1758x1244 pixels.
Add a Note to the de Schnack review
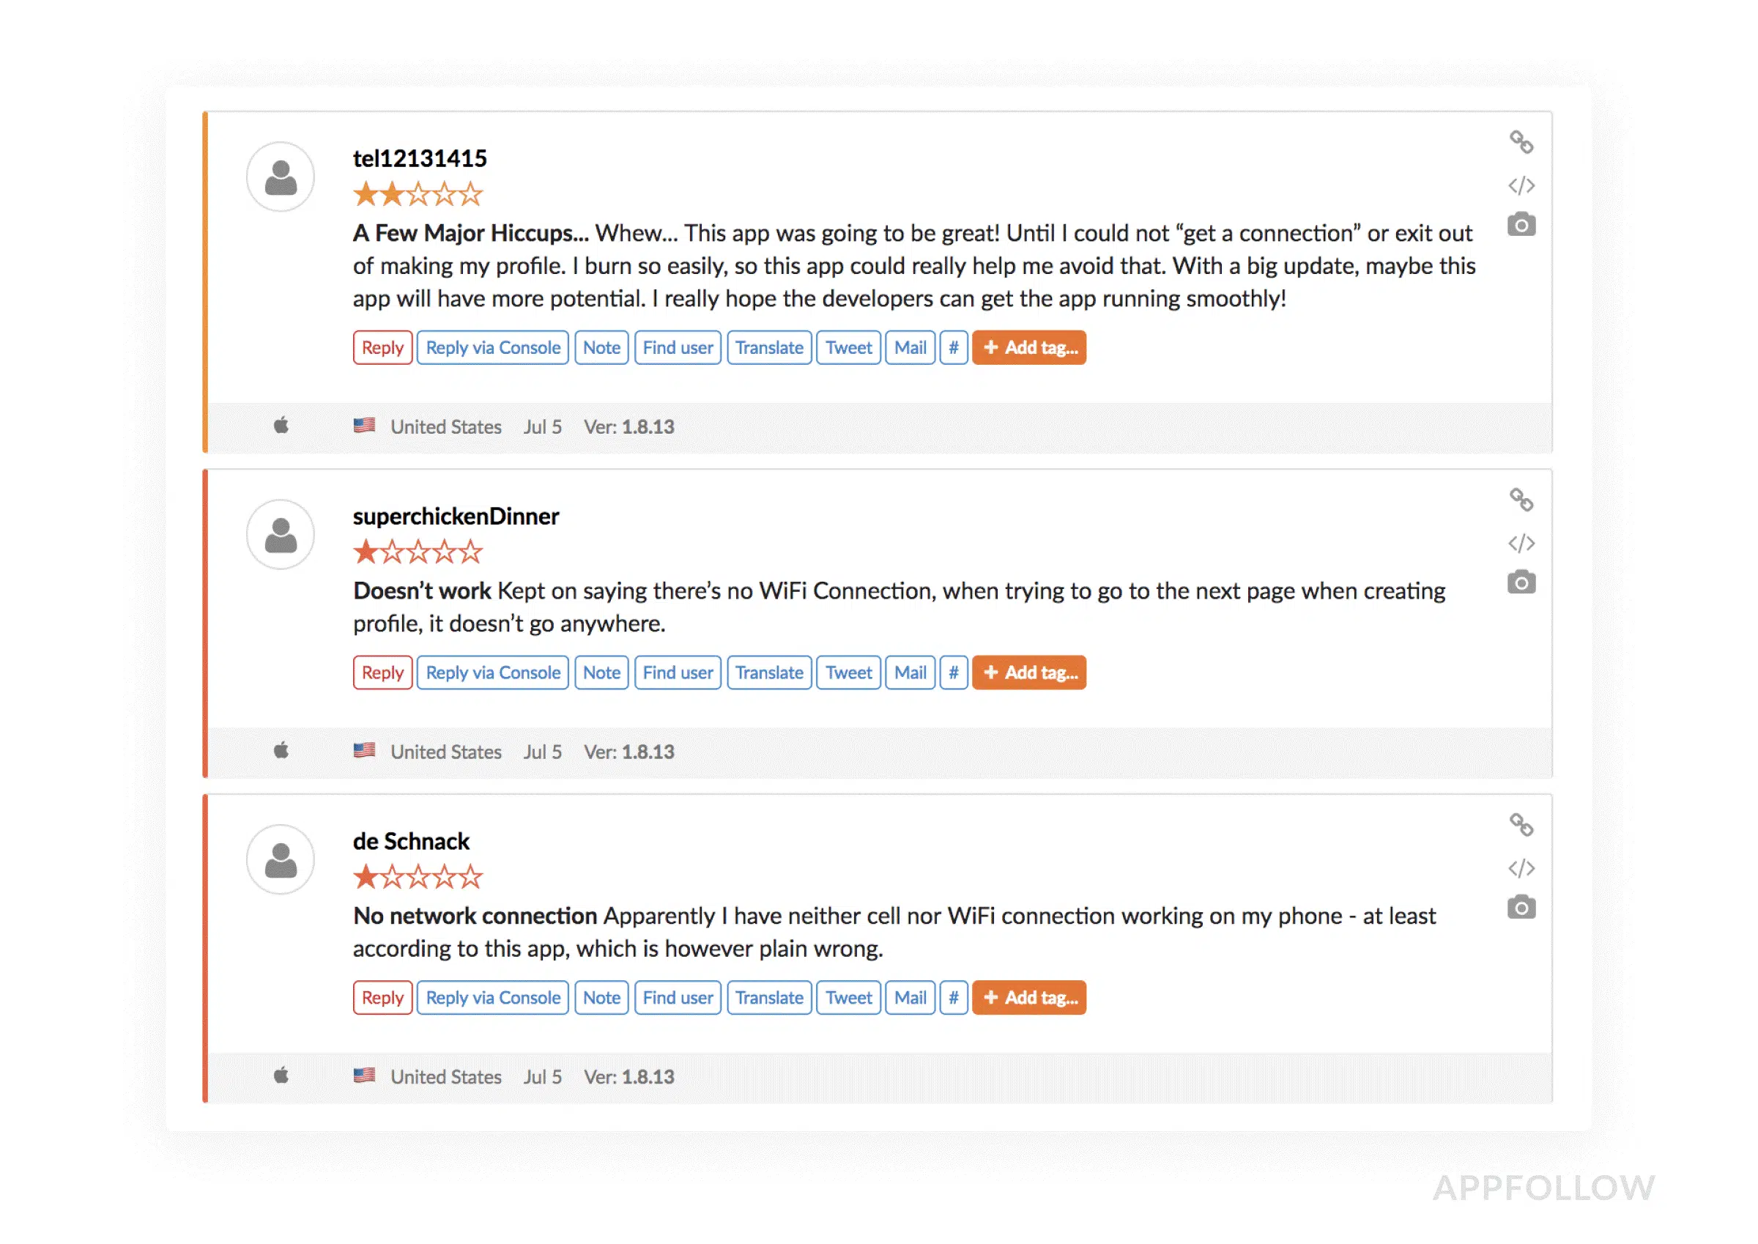click(x=601, y=997)
